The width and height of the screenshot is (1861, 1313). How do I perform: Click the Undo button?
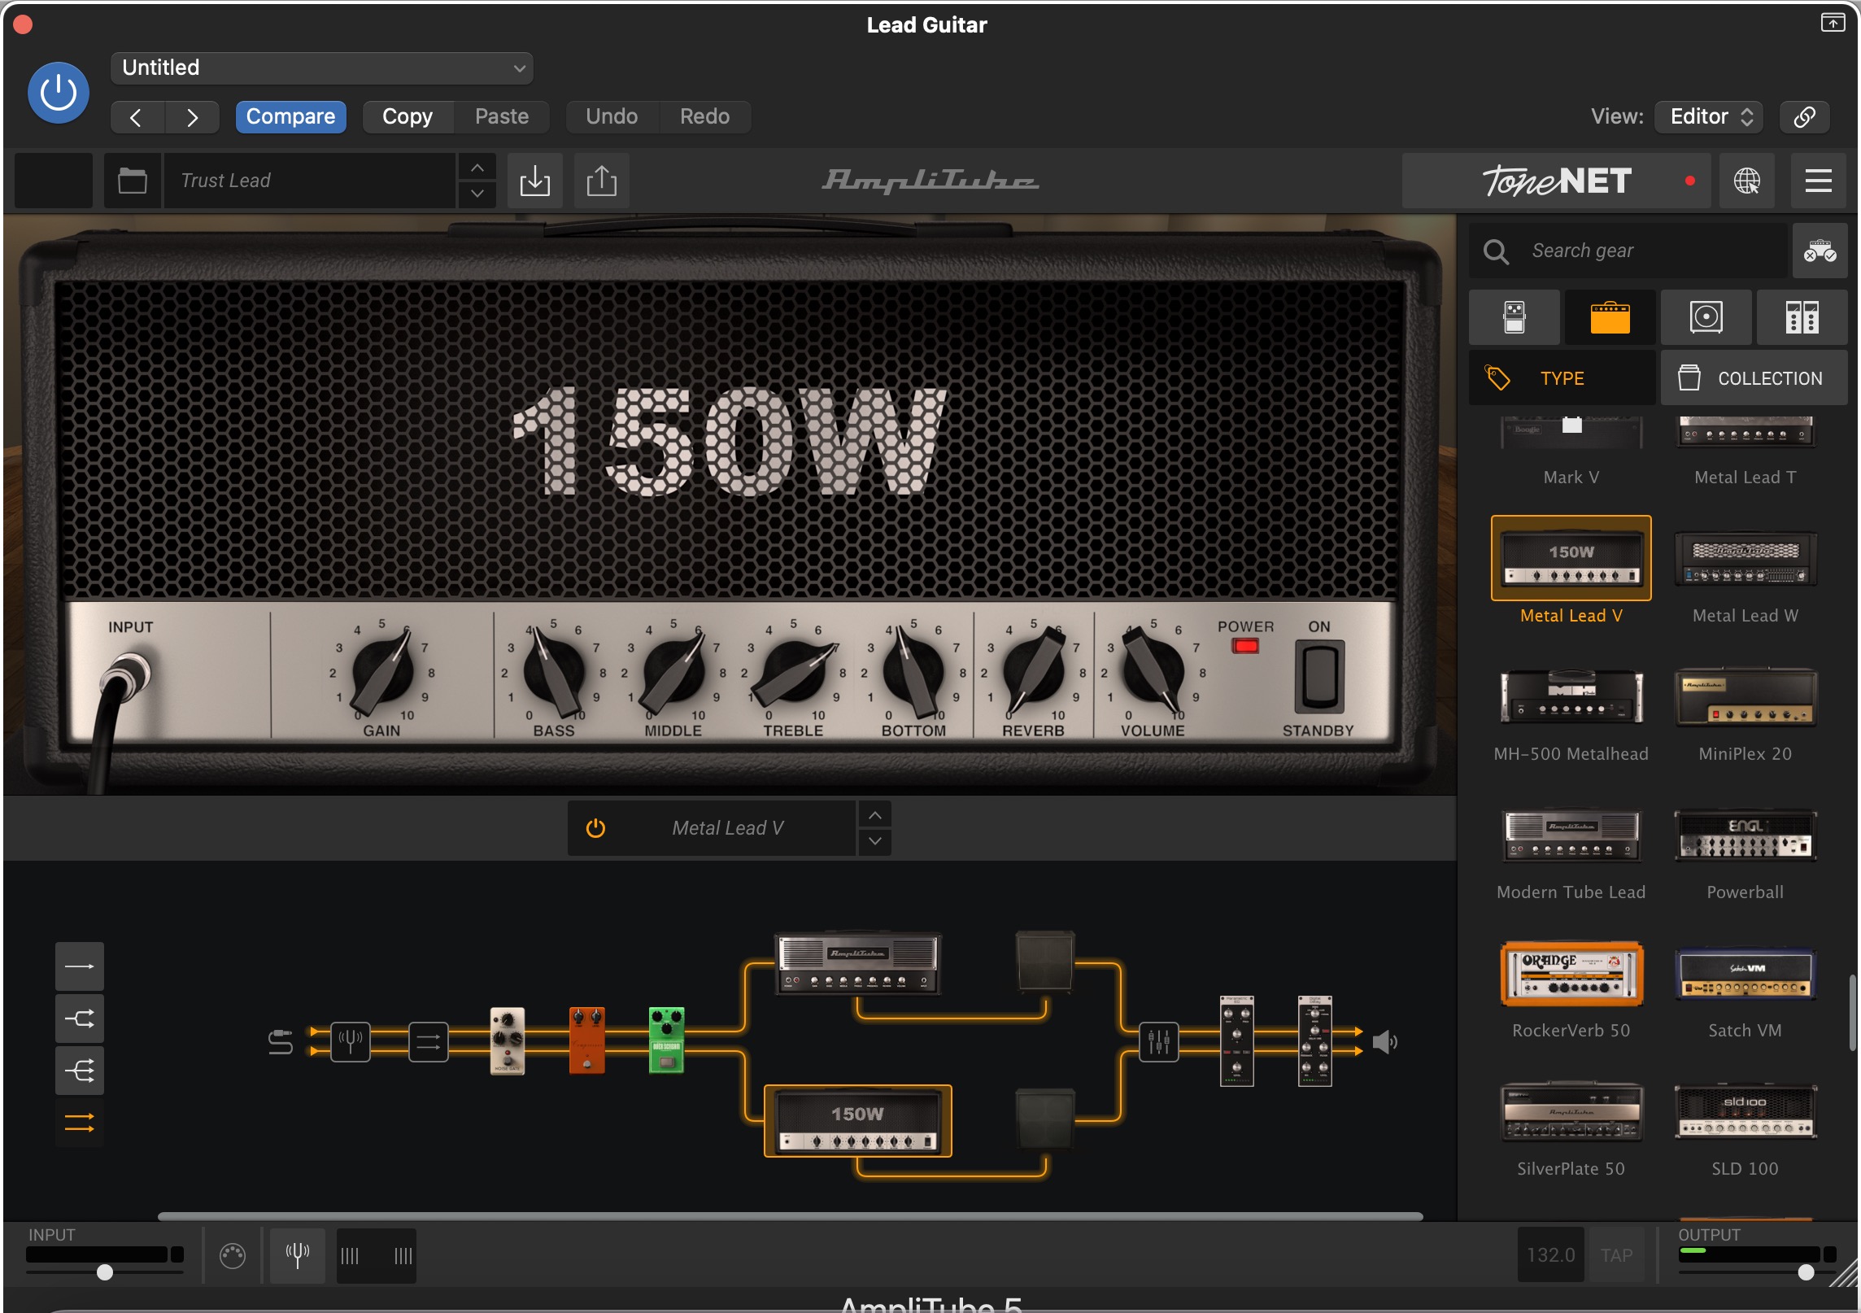point(612,117)
